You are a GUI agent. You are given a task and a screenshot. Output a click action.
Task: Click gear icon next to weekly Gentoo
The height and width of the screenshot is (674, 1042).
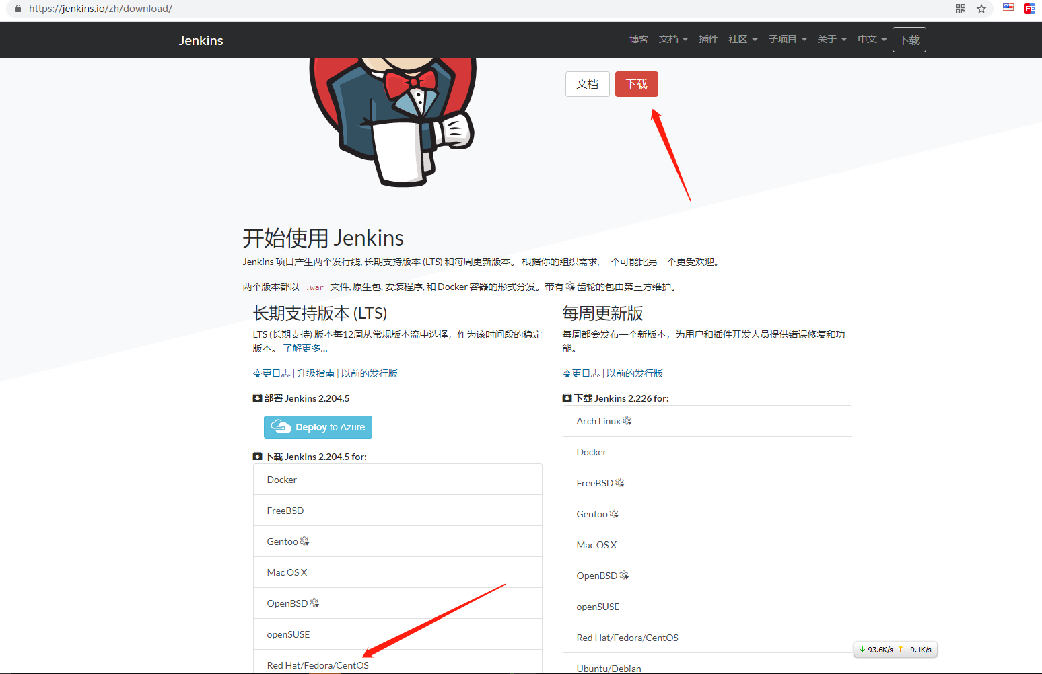615,513
